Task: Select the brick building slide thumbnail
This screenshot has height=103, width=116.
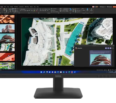Action: point(7,28)
